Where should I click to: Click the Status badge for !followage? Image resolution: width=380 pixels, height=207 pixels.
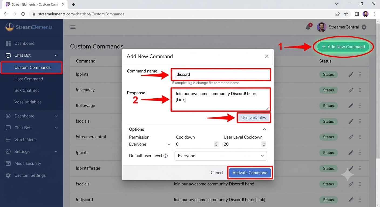pyautogui.click(x=328, y=106)
